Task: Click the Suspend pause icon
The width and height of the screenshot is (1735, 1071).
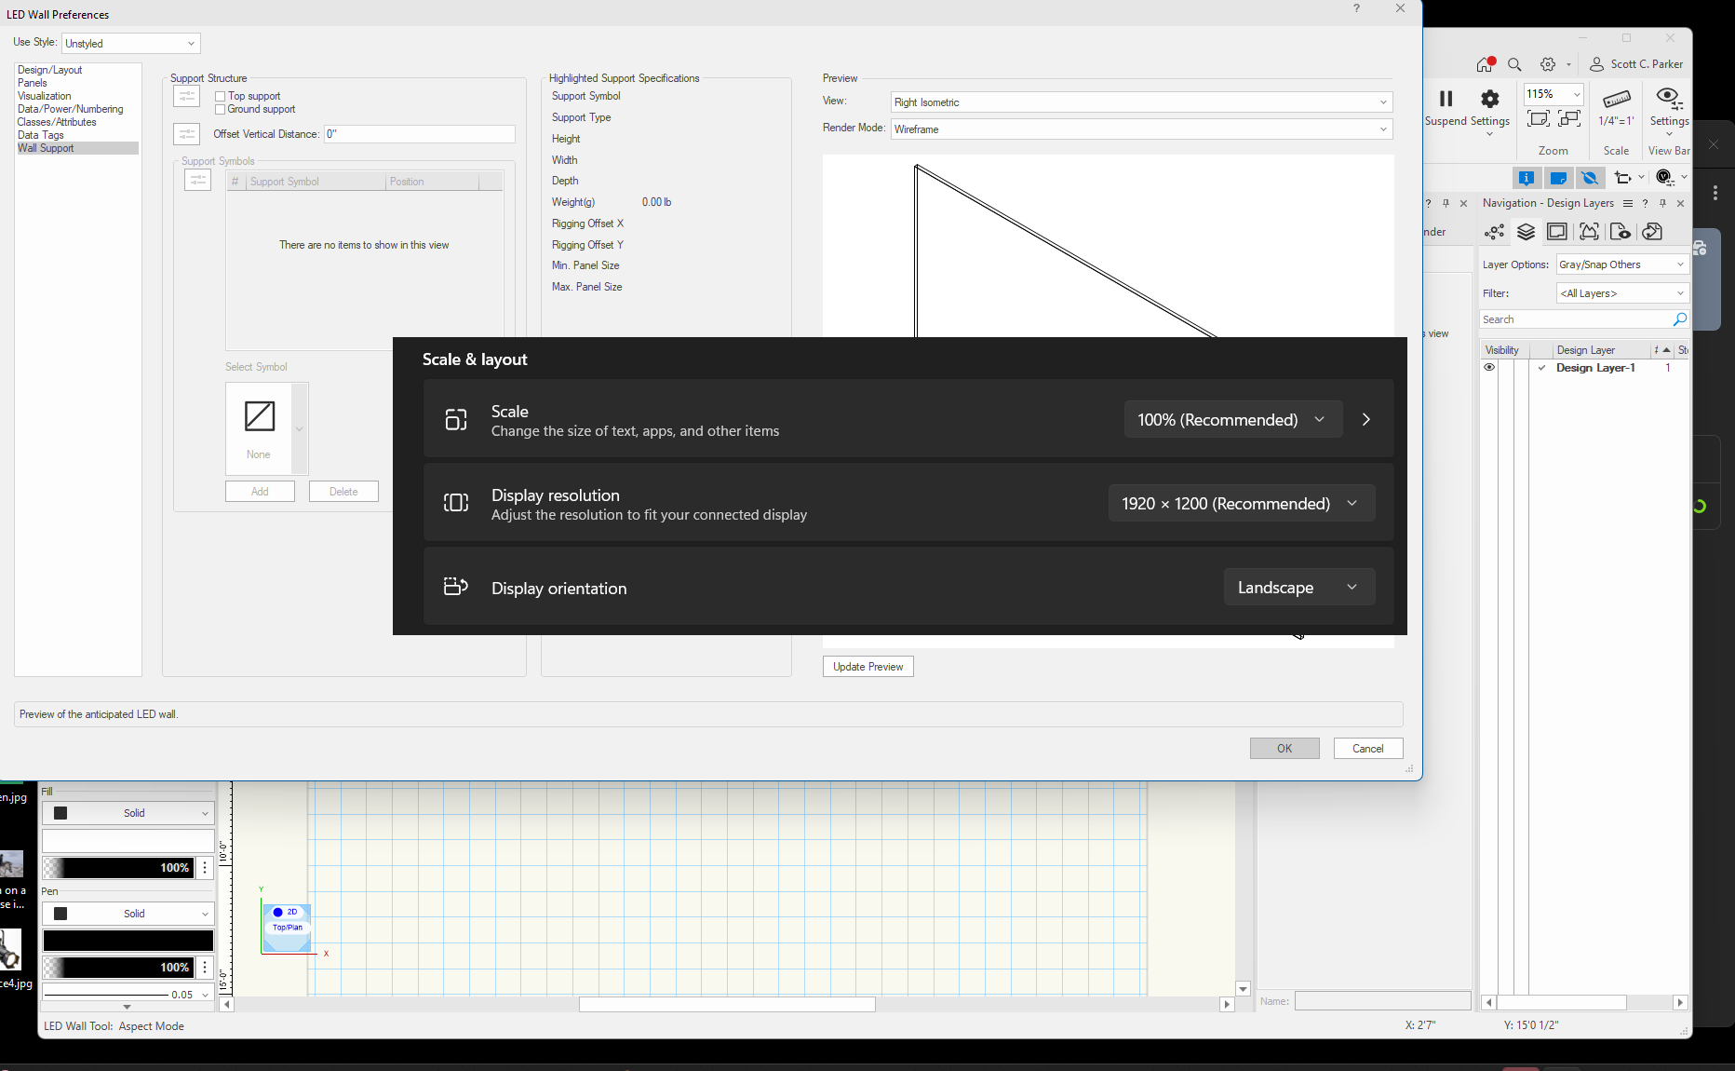Action: (x=1446, y=99)
